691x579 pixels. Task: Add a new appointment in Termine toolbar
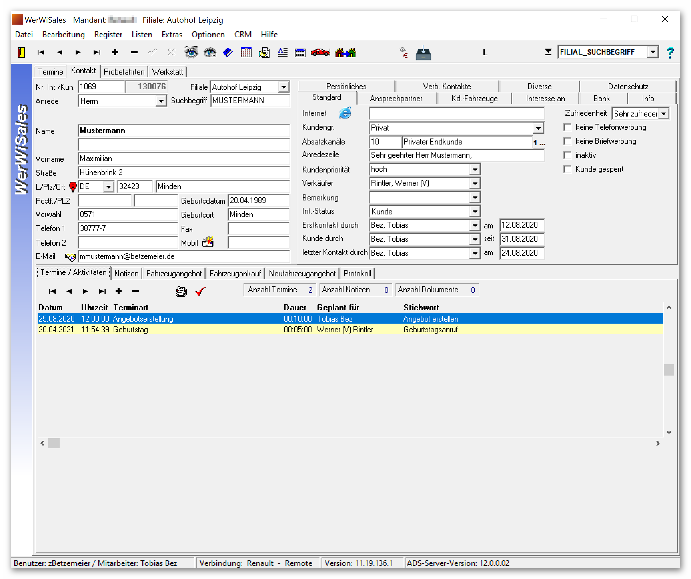(119, 292)
